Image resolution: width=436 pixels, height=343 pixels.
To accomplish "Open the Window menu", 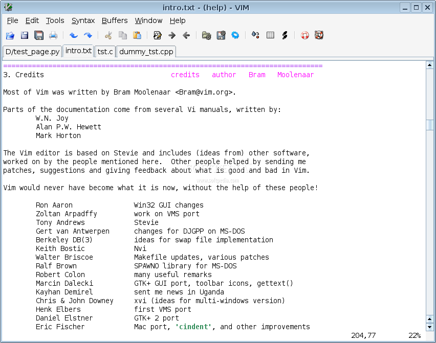I will click(148, 20).
